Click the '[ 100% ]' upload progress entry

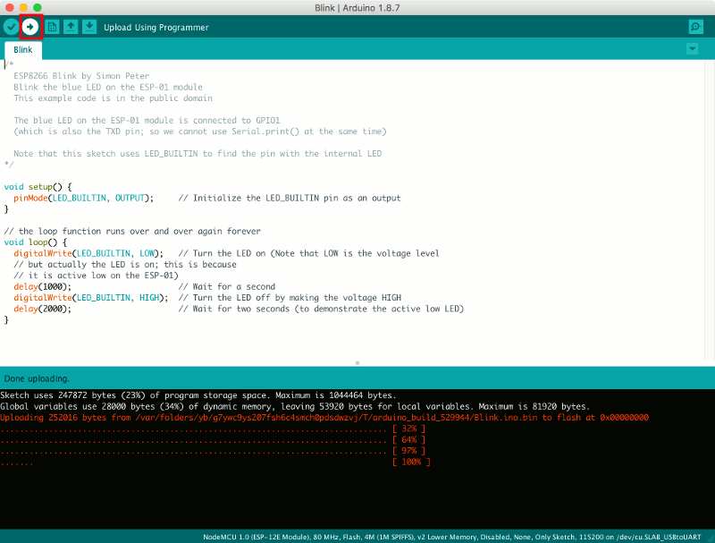coord(411,462)
